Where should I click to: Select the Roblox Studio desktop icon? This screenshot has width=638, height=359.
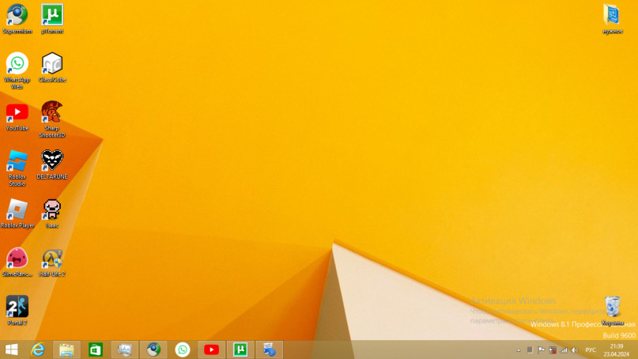(x=17, y=168)
